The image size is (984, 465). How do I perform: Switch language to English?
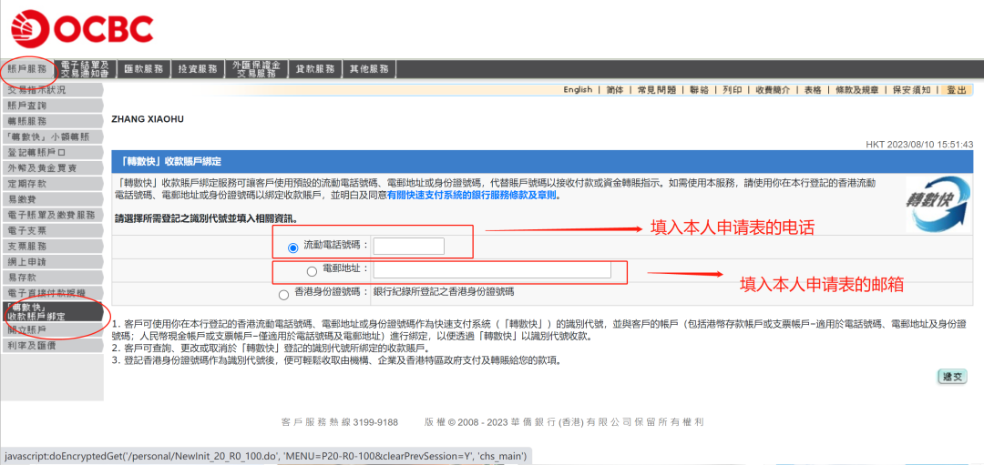[x=578, y=89]
